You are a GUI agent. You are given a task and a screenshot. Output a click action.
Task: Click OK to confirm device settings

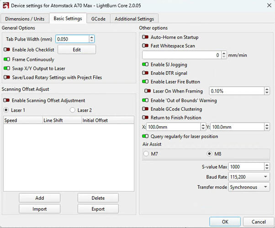[x=225, y=222]
